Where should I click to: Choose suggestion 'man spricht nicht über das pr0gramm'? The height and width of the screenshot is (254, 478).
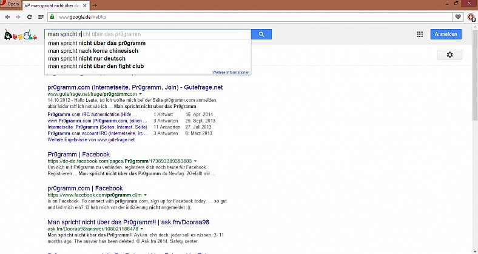coord(148,43)
